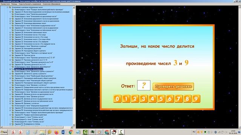241x135 pixels.
Task: Expand Задание 23 tree node
Action: (10, 12)
